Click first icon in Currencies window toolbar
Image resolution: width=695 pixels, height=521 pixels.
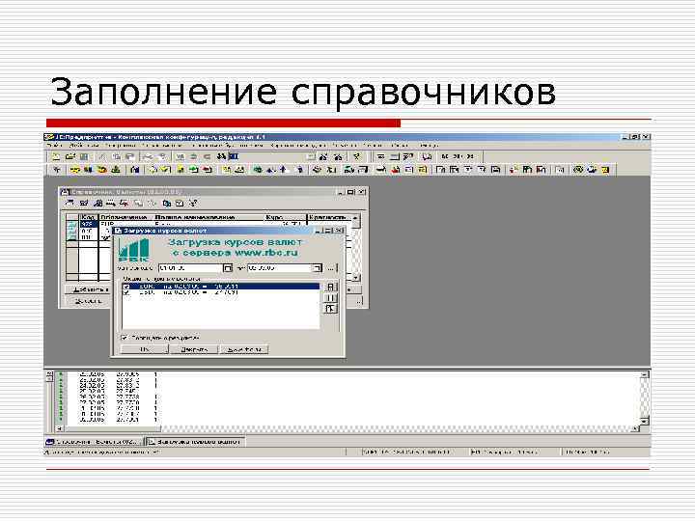[69, 204]
